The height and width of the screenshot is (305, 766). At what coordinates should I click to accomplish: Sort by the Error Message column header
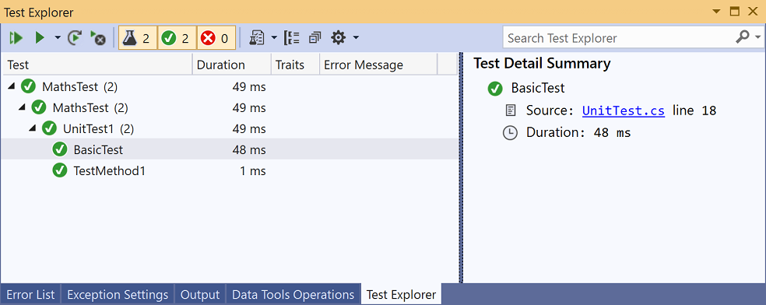click(x=378, y=65)
